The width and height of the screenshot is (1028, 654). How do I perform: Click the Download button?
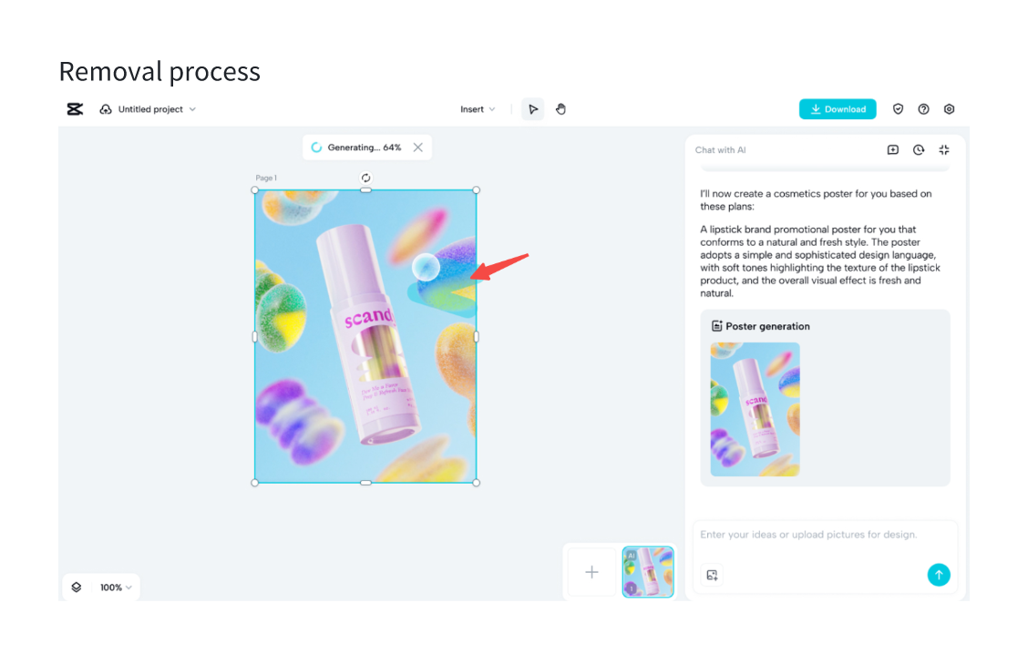pyautogui.click(x=838, y=109)
